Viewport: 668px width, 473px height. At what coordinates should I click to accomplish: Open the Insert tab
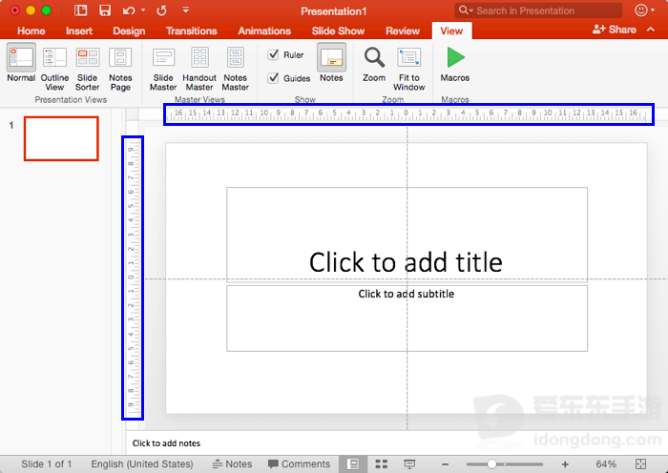coord(79,31)
